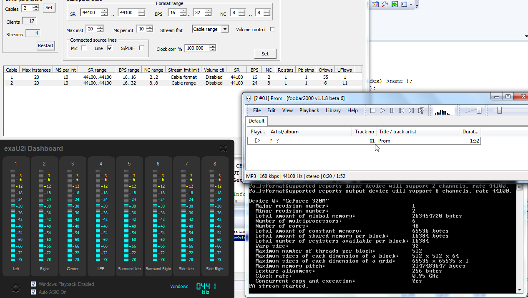This screenshot has height=298, width=528.
Task: Click the Clock corr % input field
Action: click(x=197, y=48)
